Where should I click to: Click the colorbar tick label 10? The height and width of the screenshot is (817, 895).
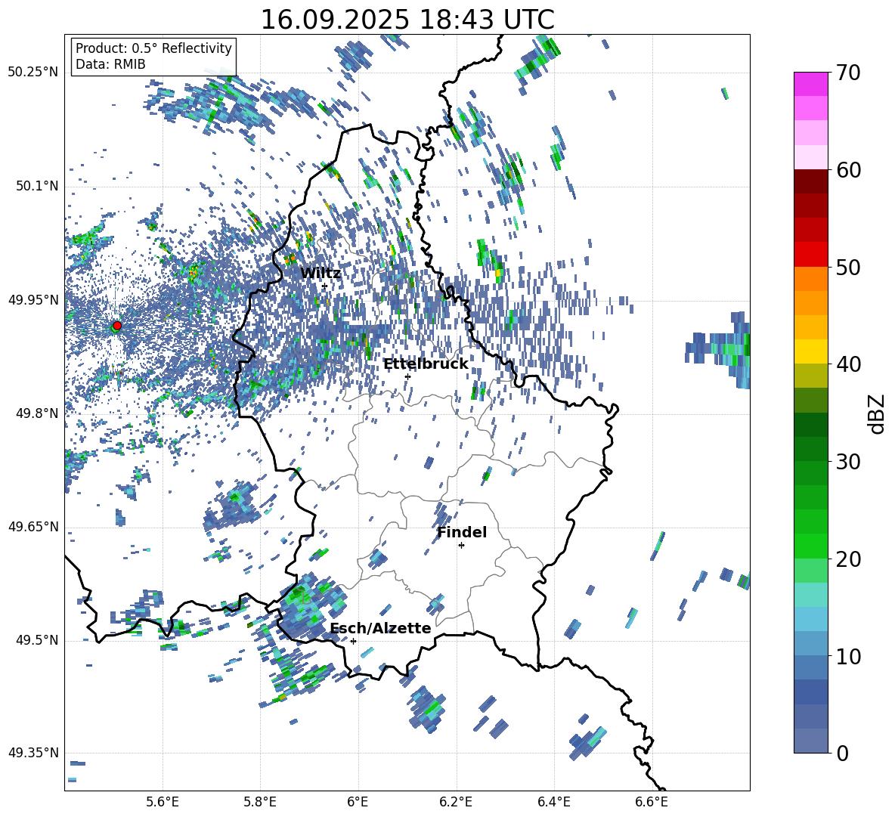coord(848,656)
